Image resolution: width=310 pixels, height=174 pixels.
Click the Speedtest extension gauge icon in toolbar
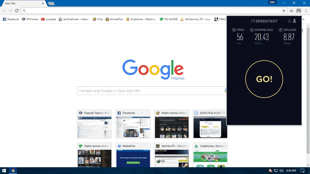(299, 11)
